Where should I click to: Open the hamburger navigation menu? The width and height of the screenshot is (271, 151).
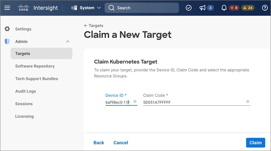click(7, 8)
